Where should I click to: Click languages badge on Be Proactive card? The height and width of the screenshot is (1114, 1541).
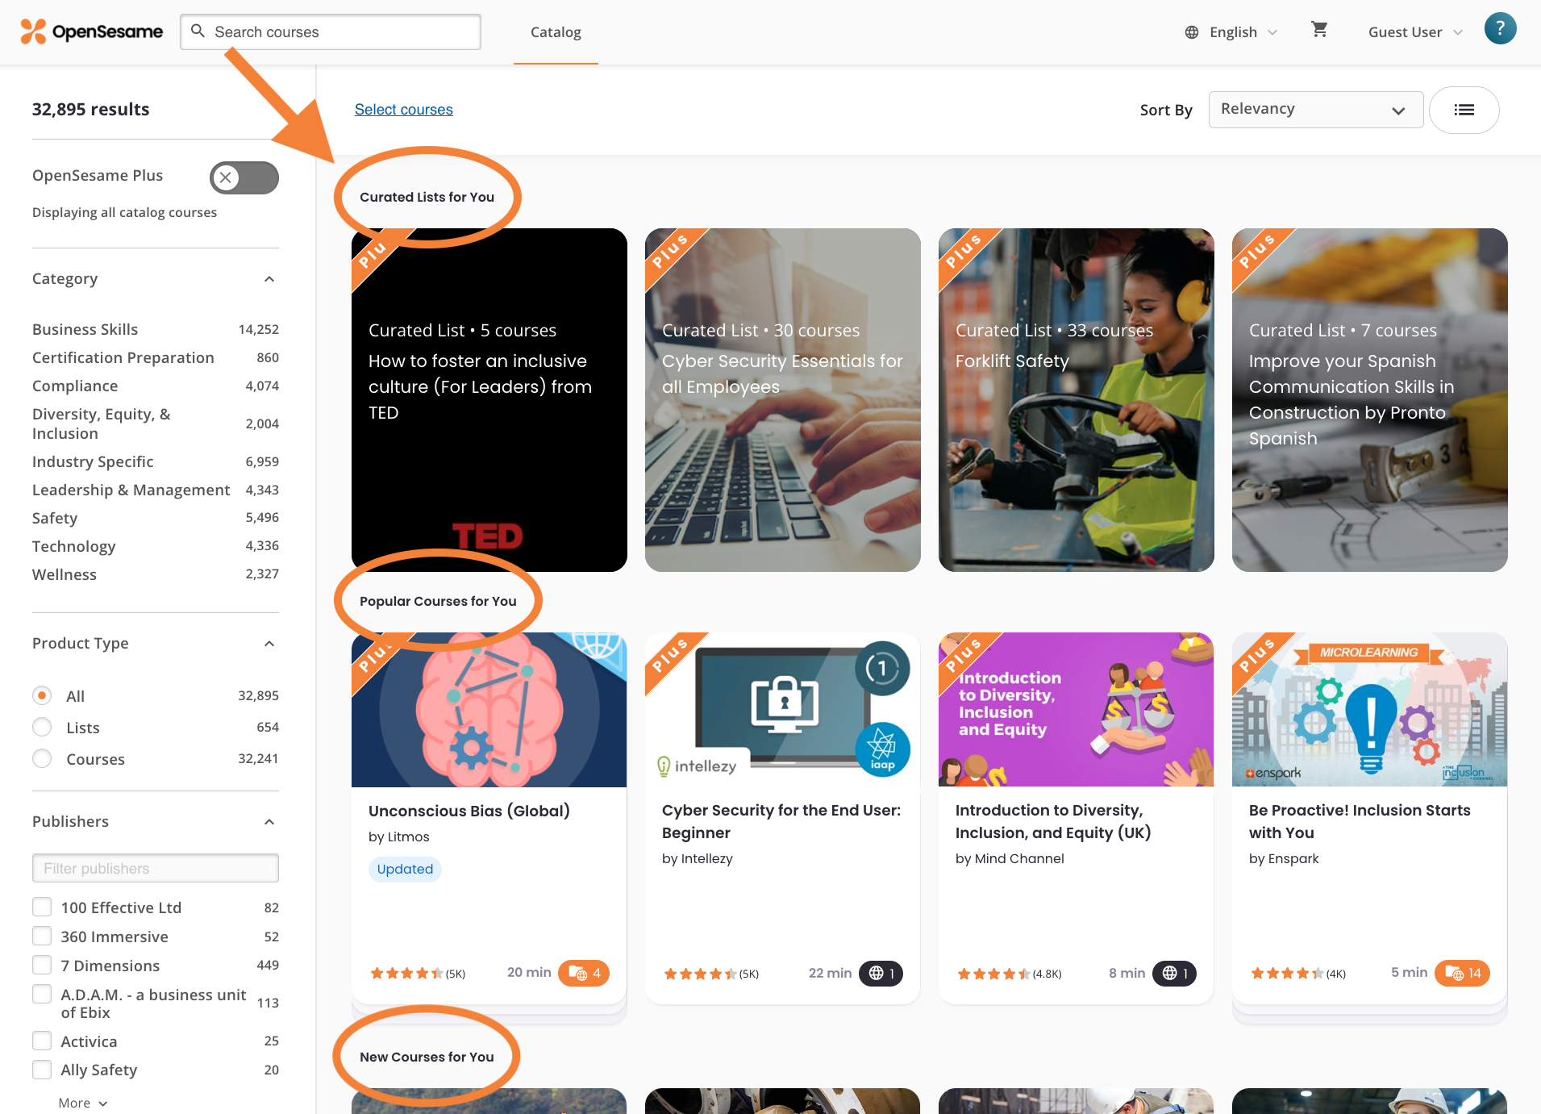(1463, 973)
